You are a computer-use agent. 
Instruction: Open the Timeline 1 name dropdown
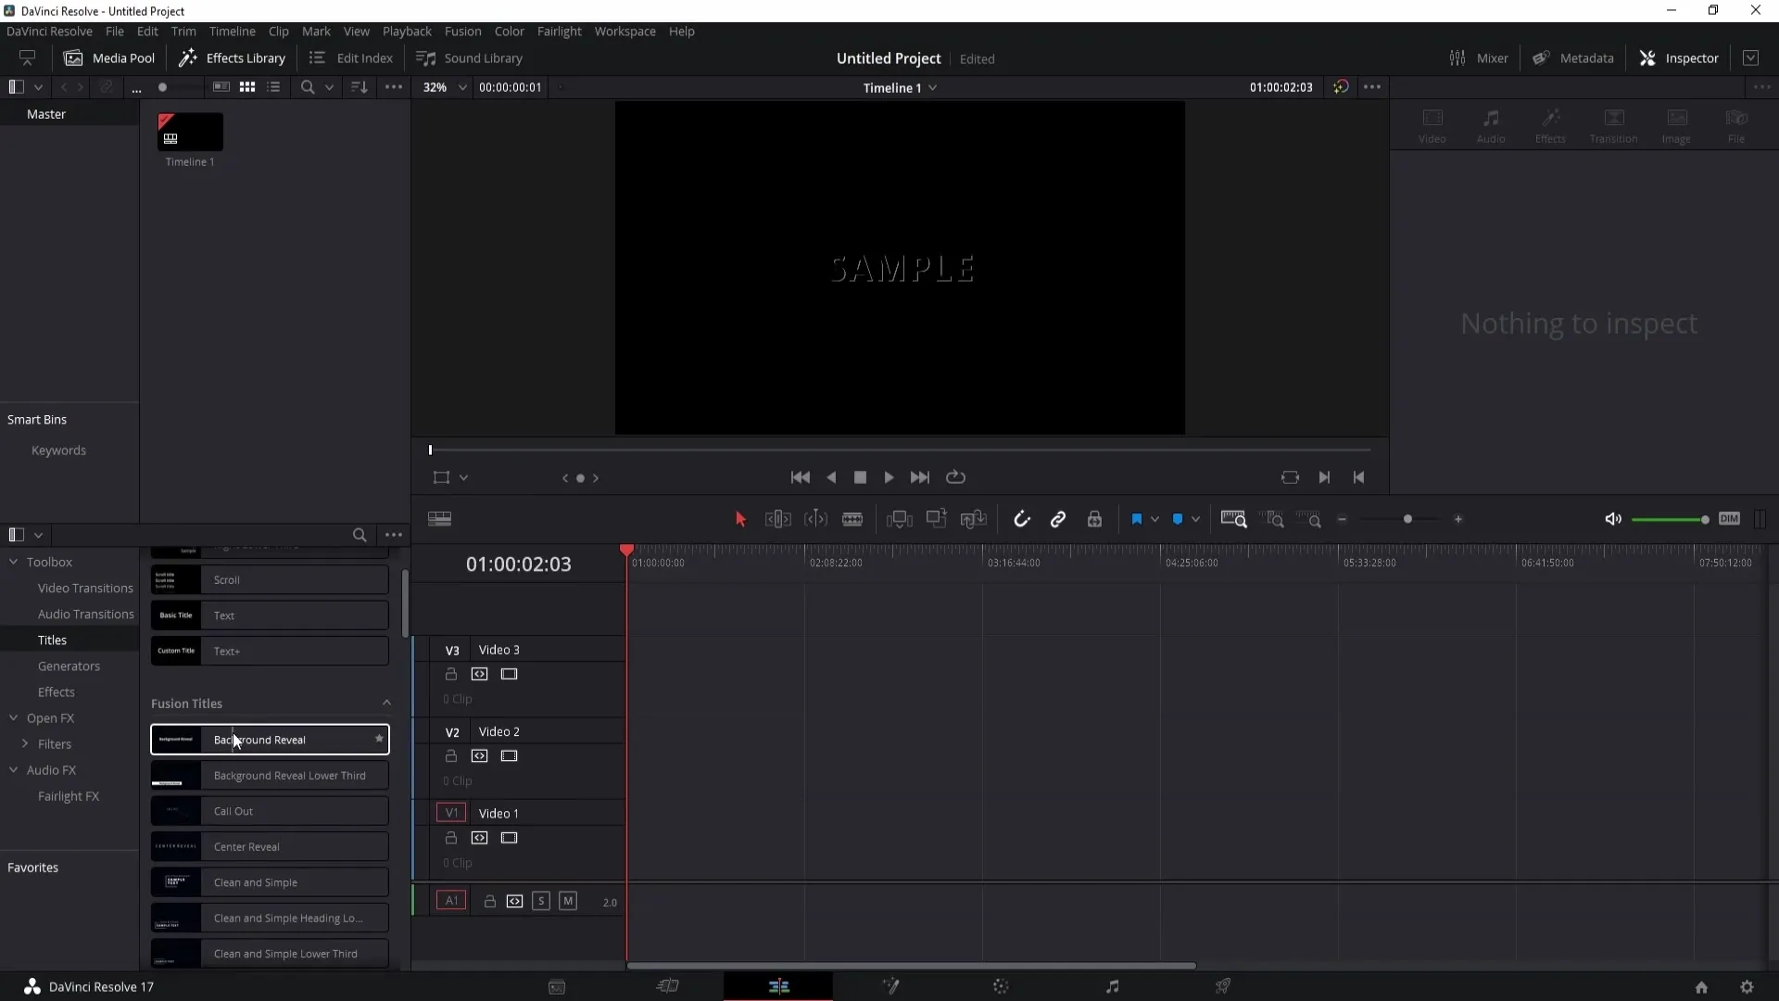click(901, 87)
